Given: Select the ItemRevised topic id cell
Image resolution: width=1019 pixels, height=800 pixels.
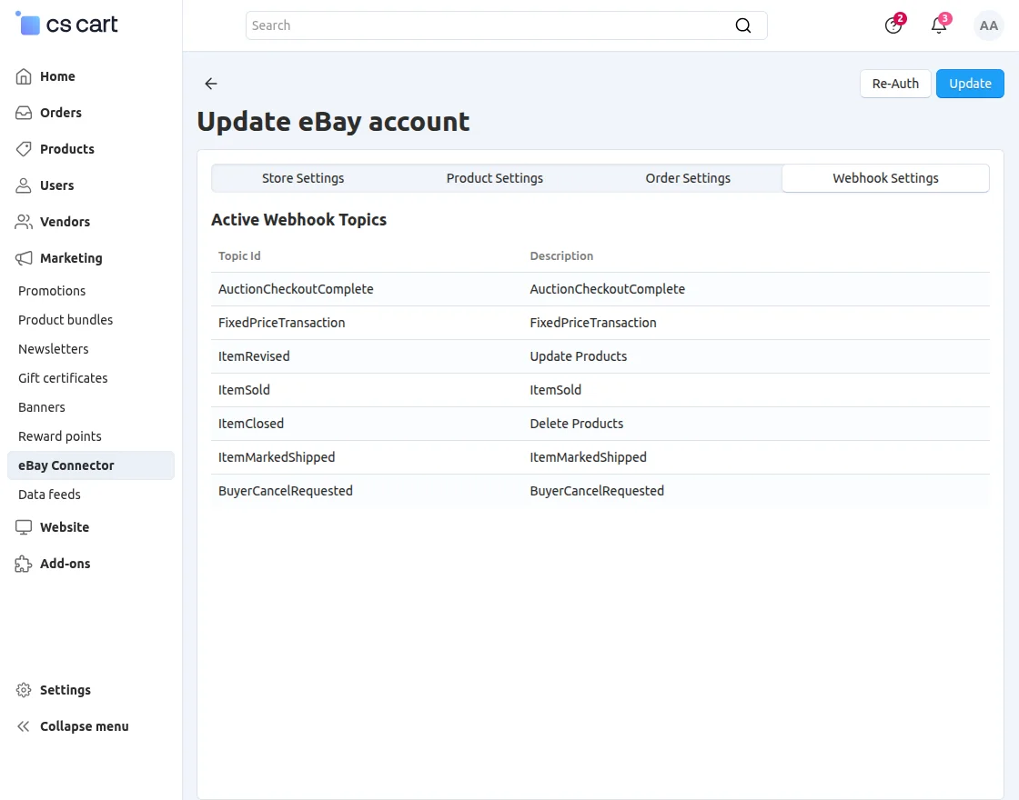Looking at the screenshot, I should coord(254,356).
